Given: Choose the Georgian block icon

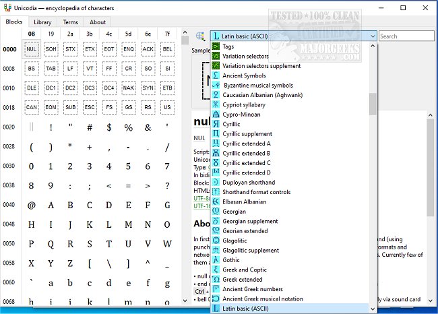Looking at the screenshot, I should click(216, 212).
